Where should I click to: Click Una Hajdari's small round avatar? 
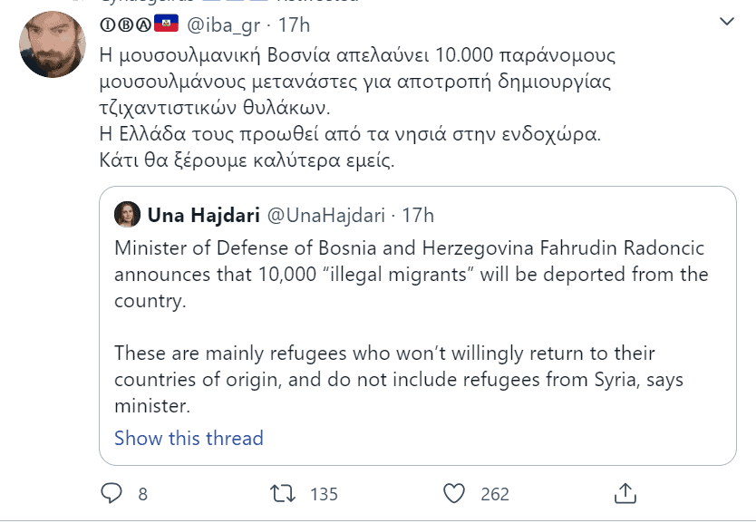125,215
